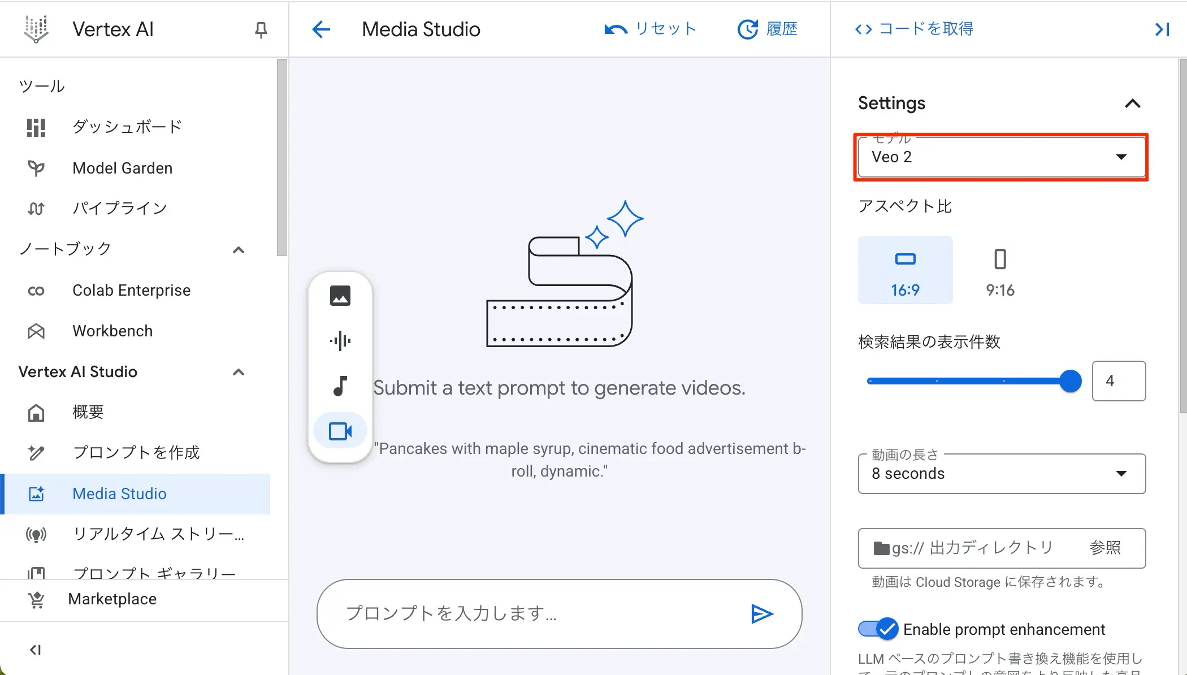
Task: Select speech audio waveform mode icon
Action: pos(340,341)
